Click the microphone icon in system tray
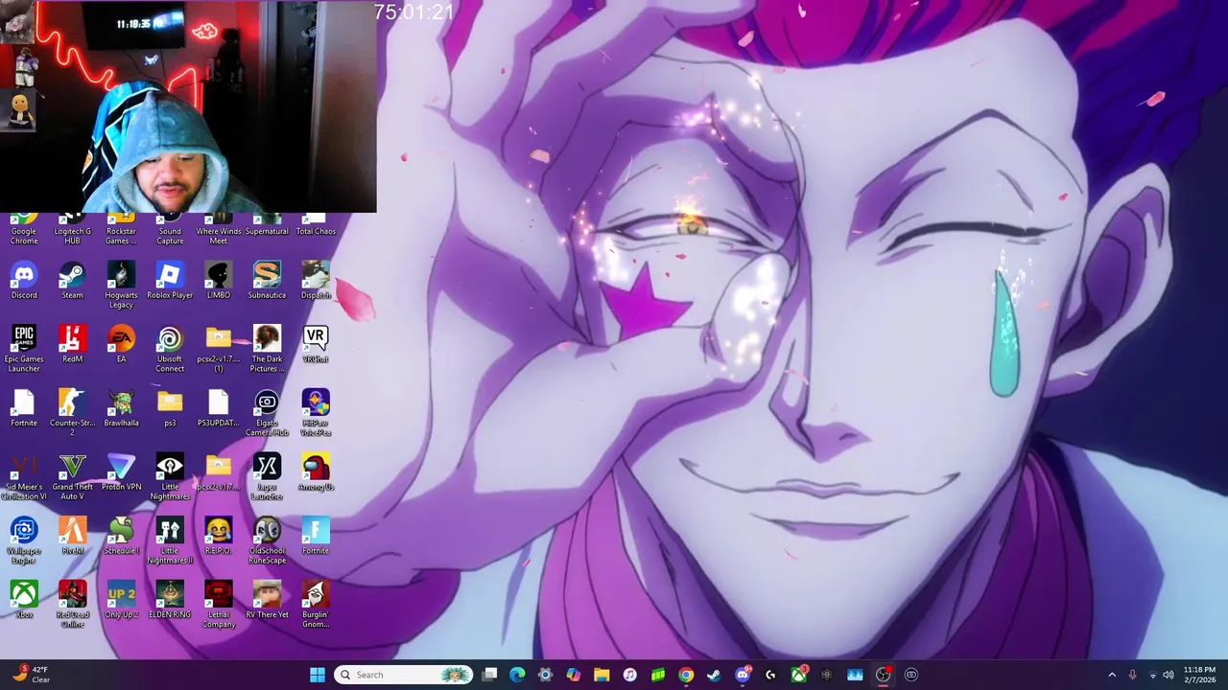The width and height of the screenshot is (1228, 690). pos(1132,675)
